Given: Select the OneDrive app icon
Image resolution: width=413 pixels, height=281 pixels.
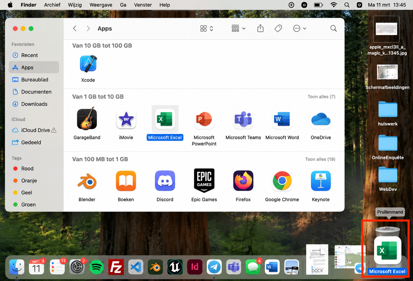Looking at the screenshot, I should tap(321, 119).
